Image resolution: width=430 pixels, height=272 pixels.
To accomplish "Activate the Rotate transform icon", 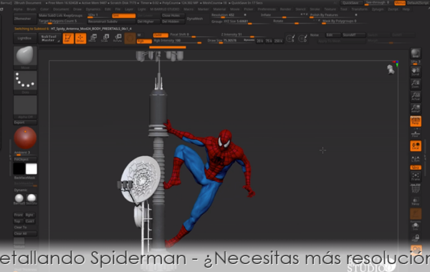I will [x=118, y=38].
